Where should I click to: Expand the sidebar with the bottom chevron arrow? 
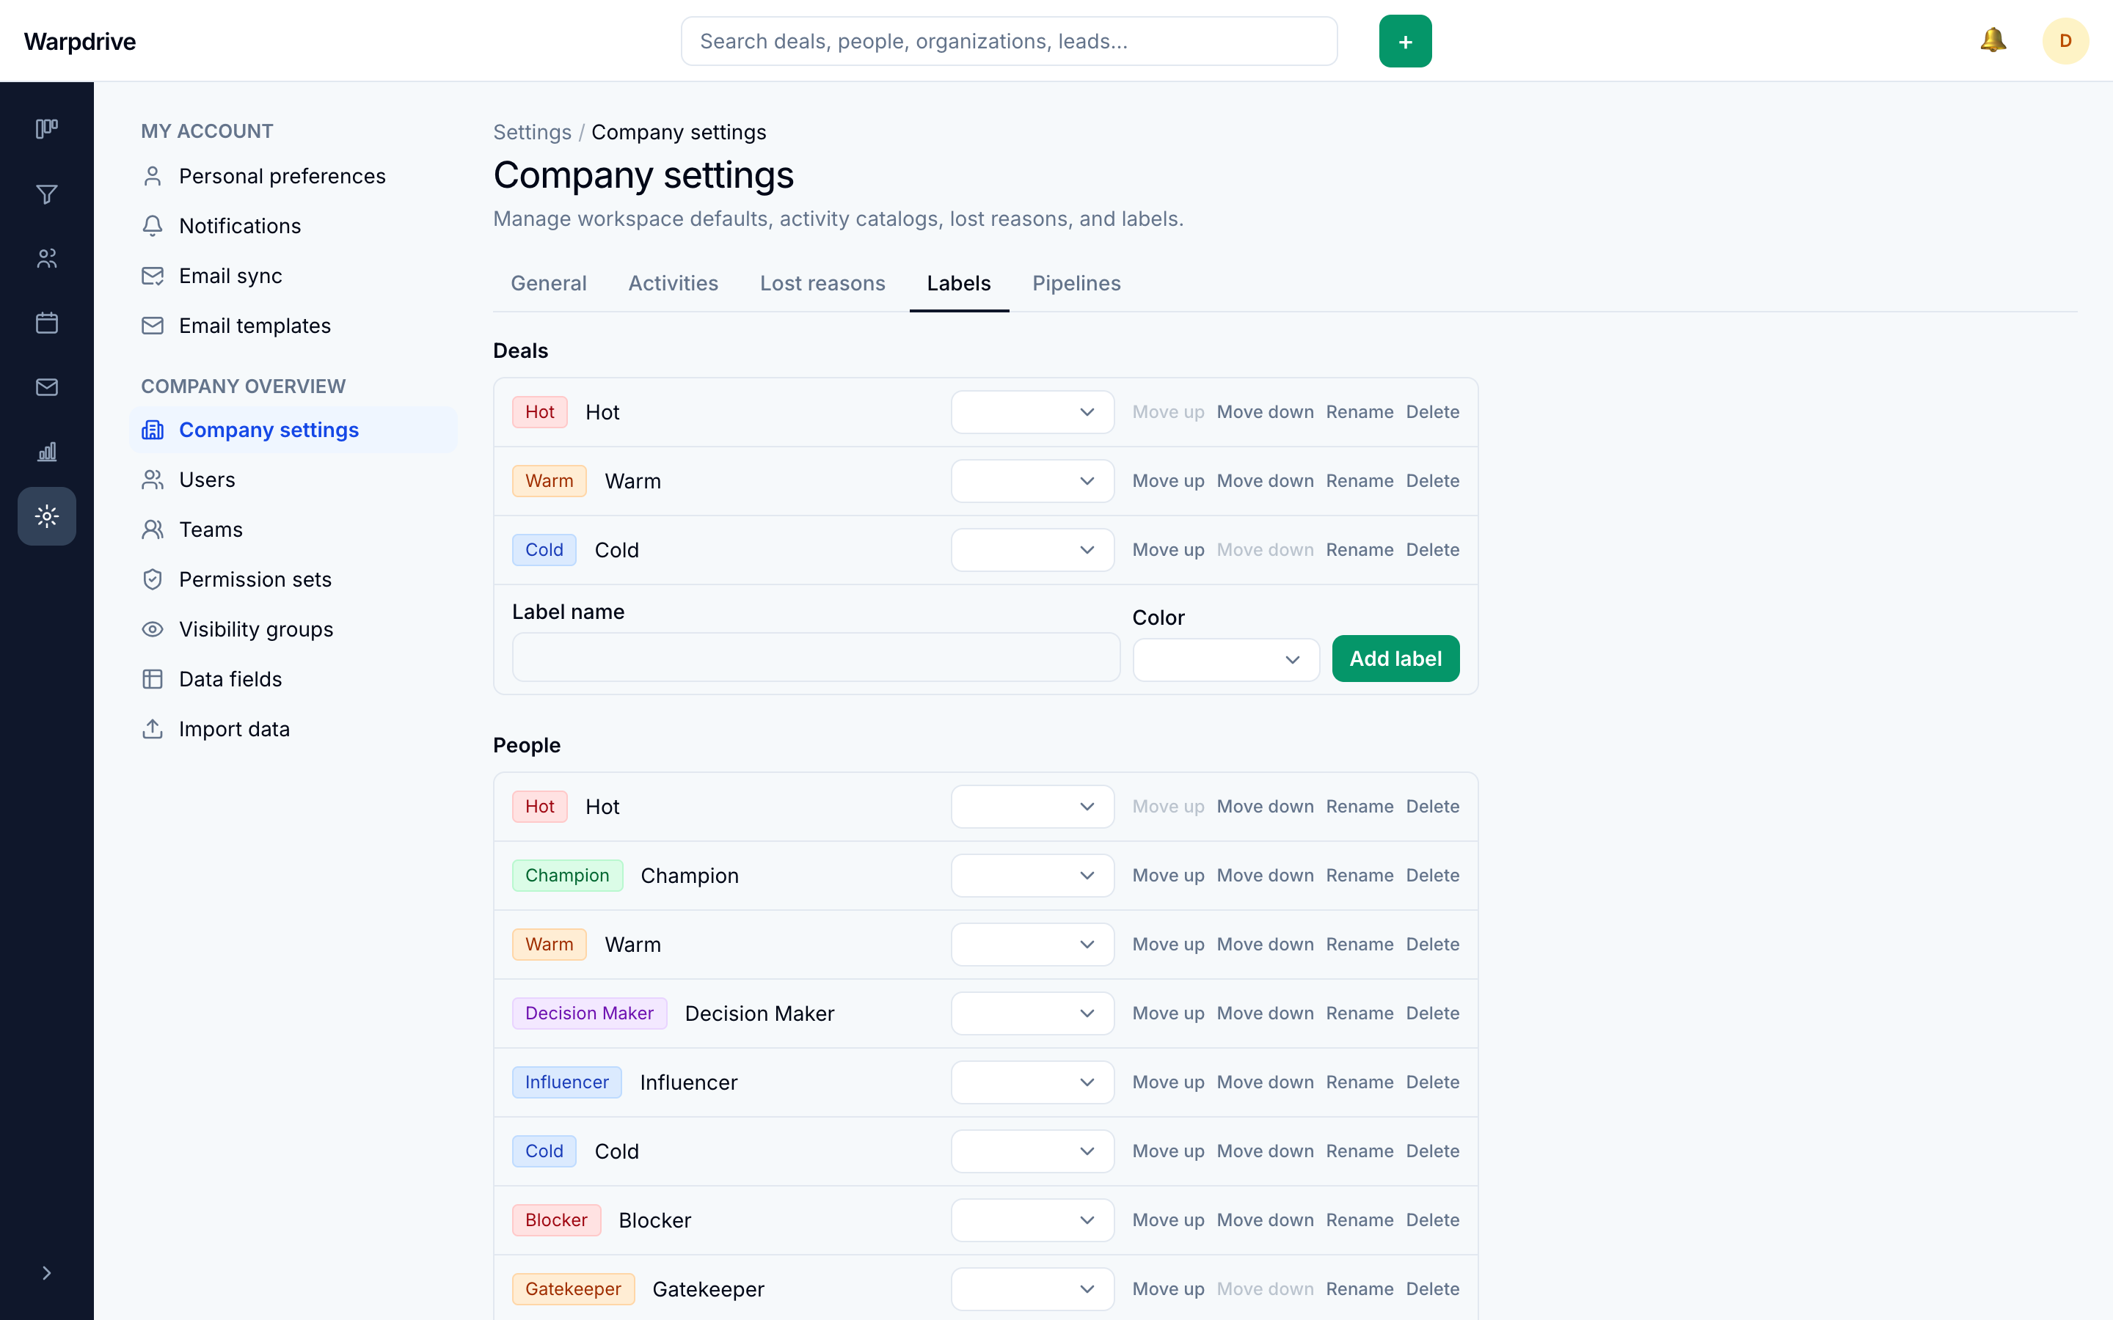pos(47,1273)
